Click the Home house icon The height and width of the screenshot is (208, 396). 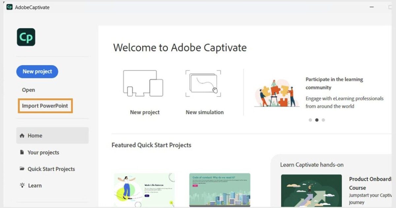click(22, 135)
